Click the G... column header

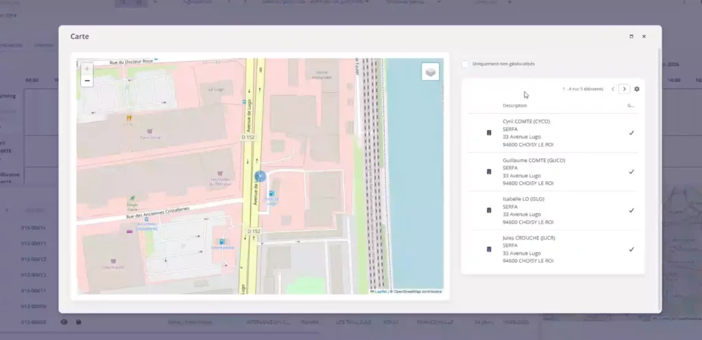[631, 106]
